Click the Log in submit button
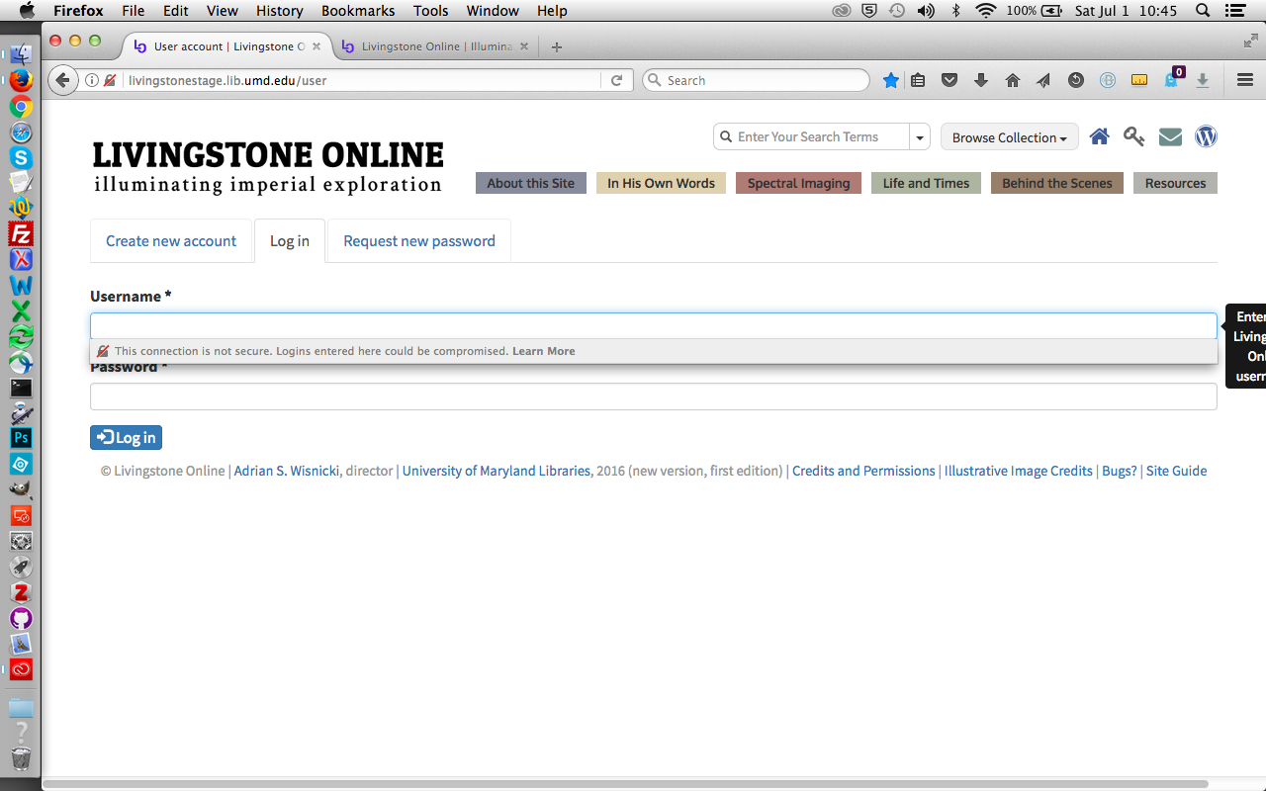 [126, 437]
